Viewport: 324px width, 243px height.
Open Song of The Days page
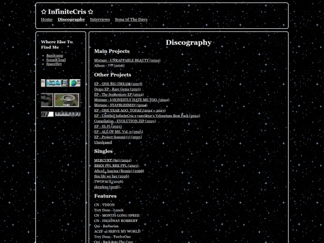click(x=131, y=19)
